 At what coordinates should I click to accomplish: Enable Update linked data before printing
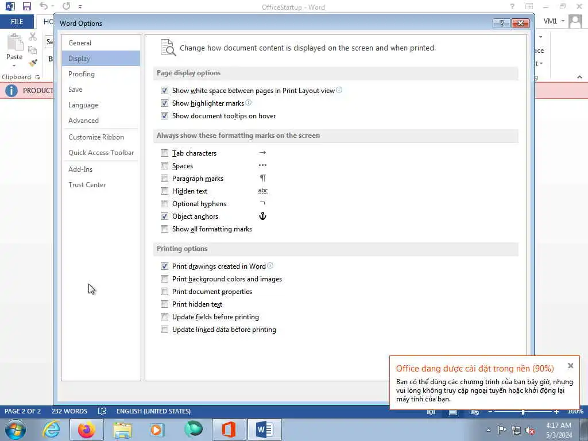(164, 330)
